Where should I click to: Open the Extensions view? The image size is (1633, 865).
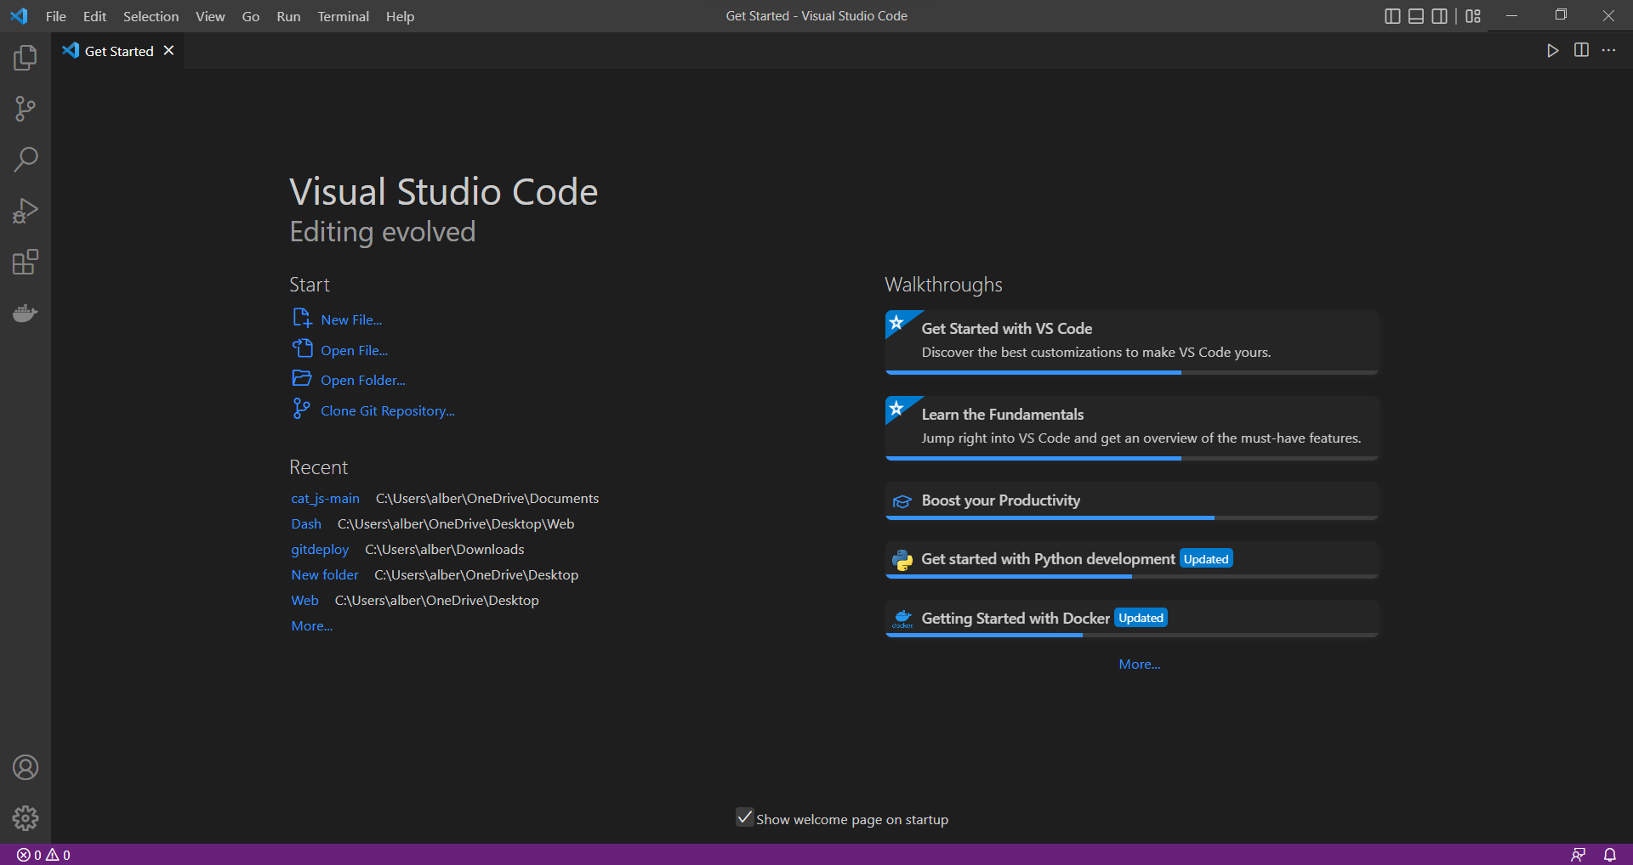pos(26,262)
